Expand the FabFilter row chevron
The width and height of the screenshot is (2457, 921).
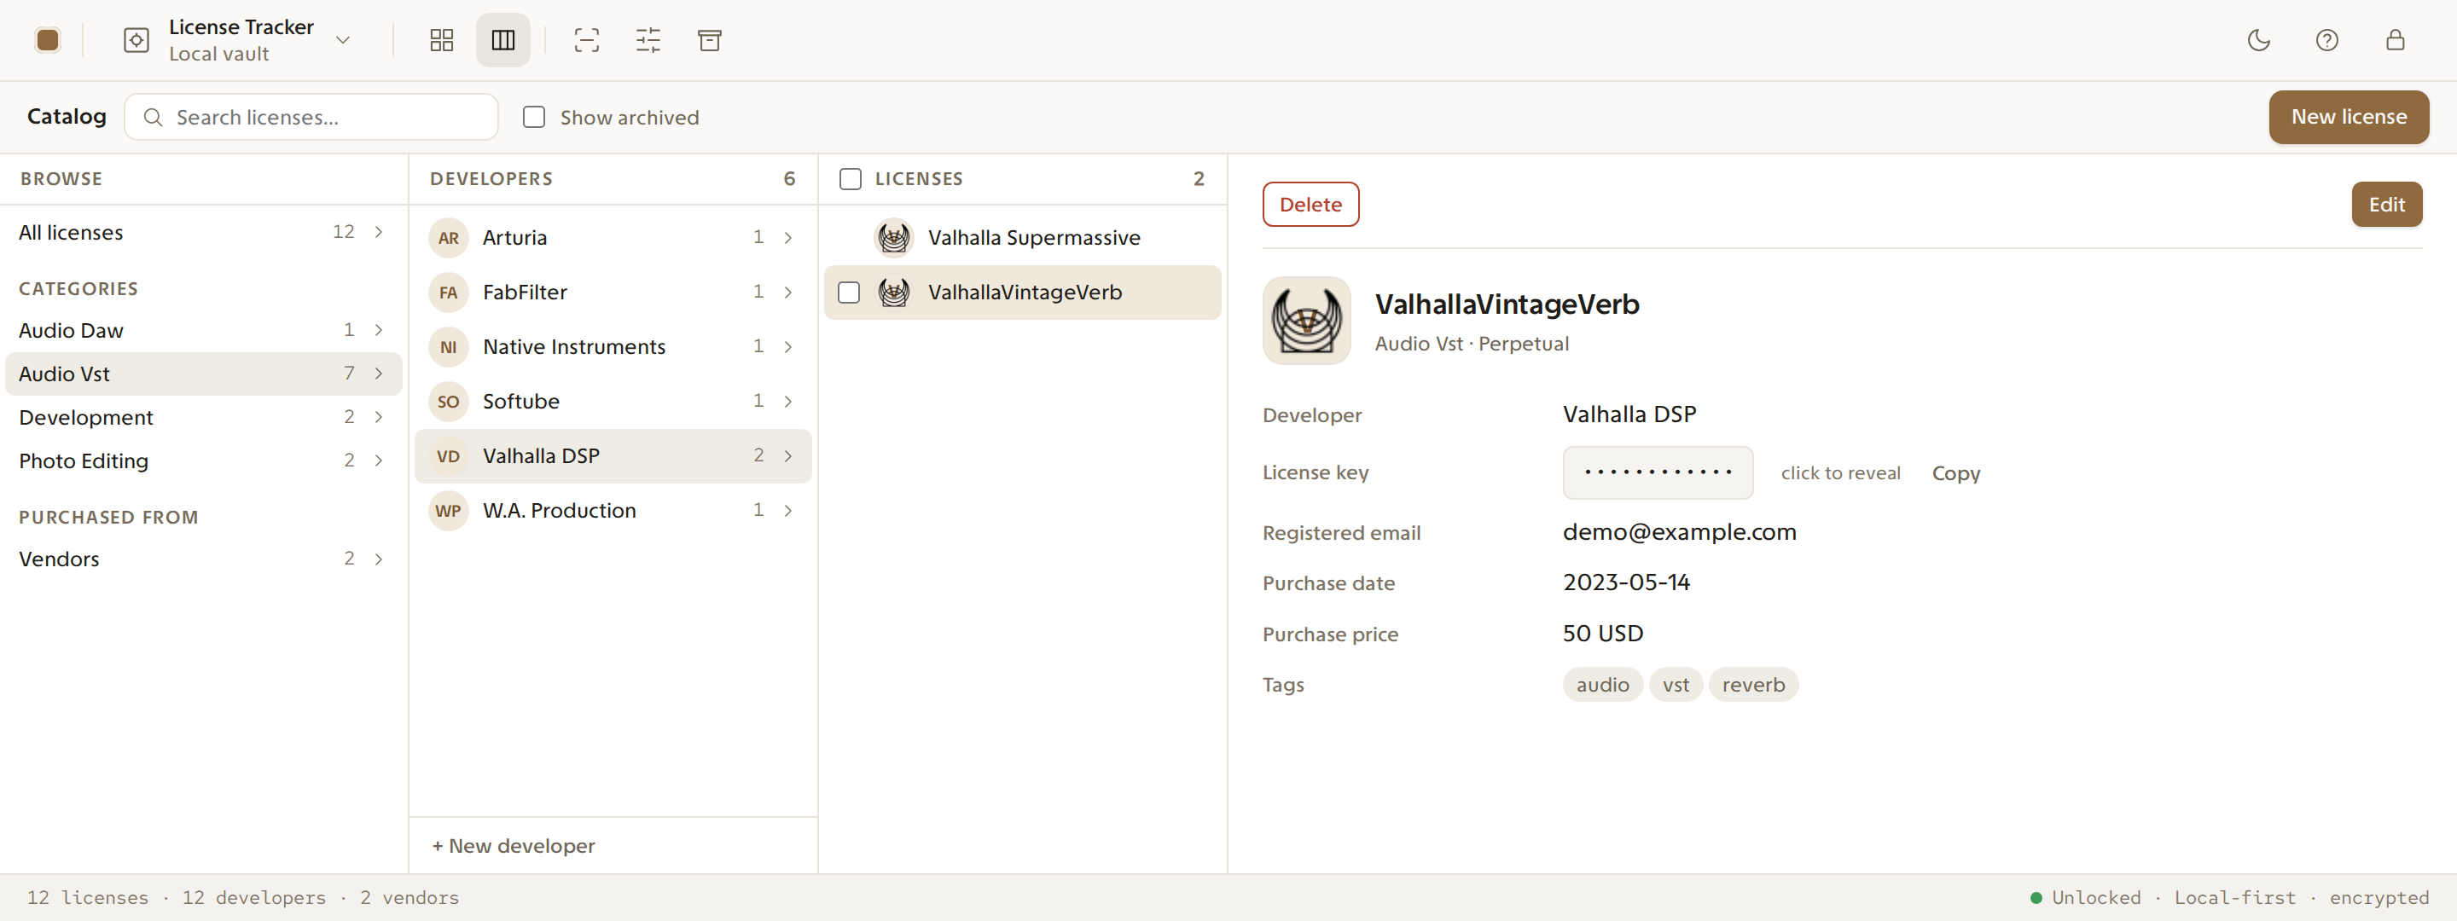787,292
